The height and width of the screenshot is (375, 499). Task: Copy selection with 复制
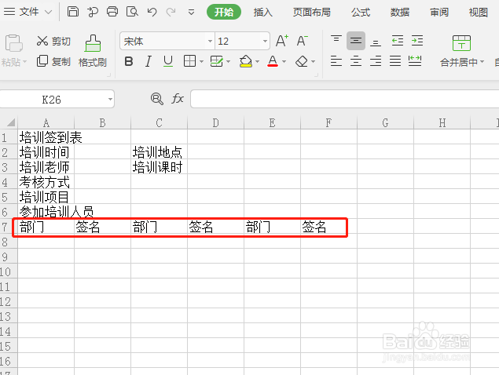pos(53,61)
